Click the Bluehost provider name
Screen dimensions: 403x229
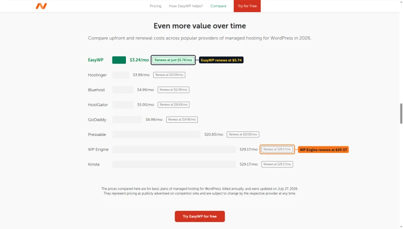pos(96,90)
